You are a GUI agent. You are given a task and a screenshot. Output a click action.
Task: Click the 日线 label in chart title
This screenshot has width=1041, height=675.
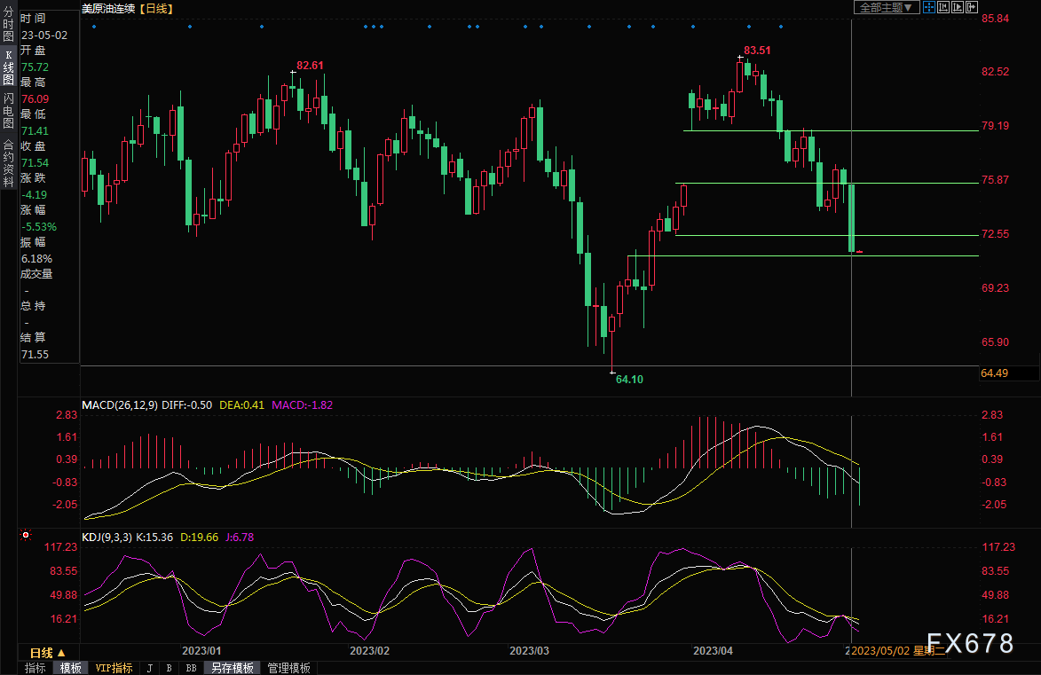(157, 9)
